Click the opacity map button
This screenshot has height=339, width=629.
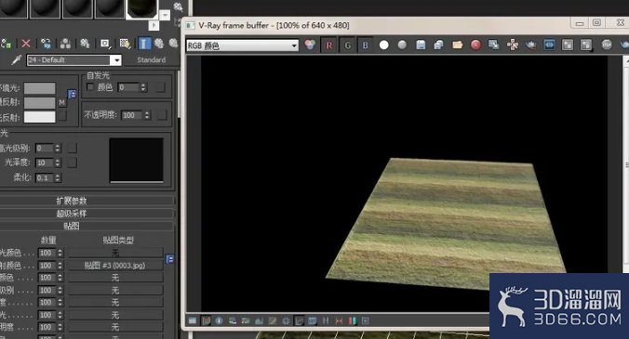(162, 115)
